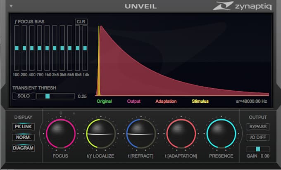Adjust the 100 Hz focus bias slider
281x170 pixels.
click(x=17, y=48)
